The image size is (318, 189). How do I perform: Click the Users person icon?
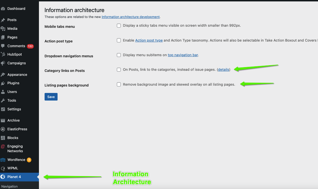[x=3, y=92]
